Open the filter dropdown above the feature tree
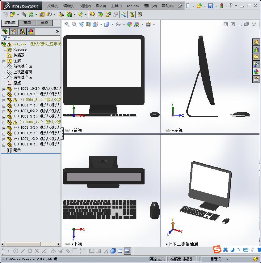This screenshot has height=263, width=261. pyautogui.click(x=8, y=38)
